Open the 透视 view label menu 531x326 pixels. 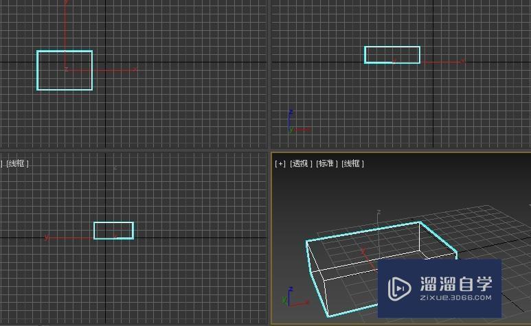[301, 163]
